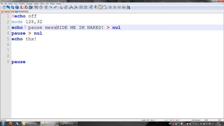The image size is (224, 126).
Task: Select the Tutorial 3.bat tab
Action: (8, 12)
